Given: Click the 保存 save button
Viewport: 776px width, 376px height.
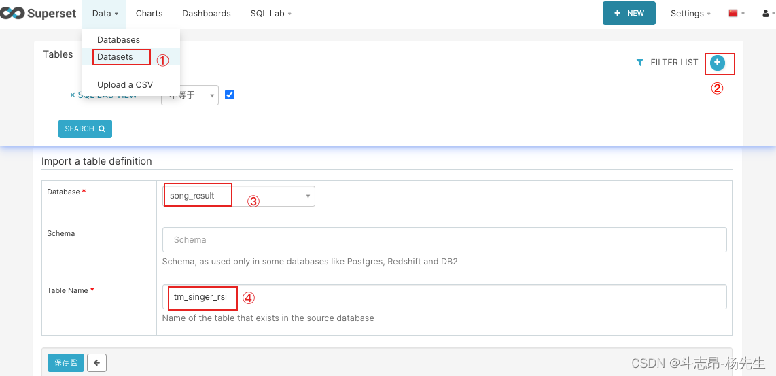Looking at the screenshot, I should (66, 362).
